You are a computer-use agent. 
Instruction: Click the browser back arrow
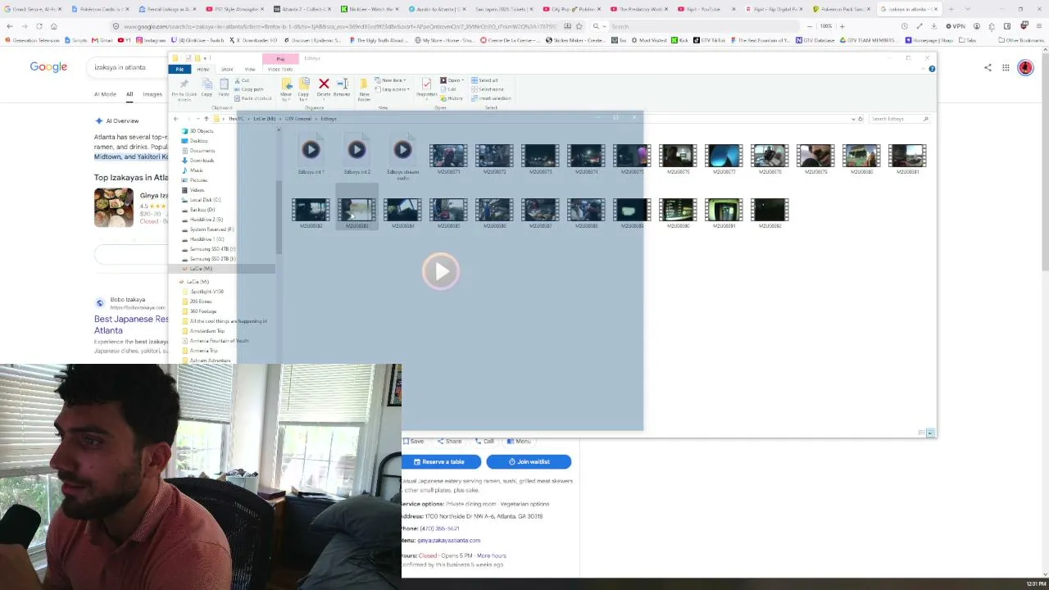tap(10, 26)
